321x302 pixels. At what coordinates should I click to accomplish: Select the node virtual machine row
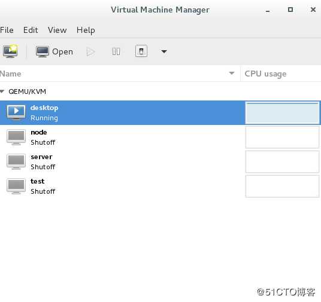tap(160, 137)
